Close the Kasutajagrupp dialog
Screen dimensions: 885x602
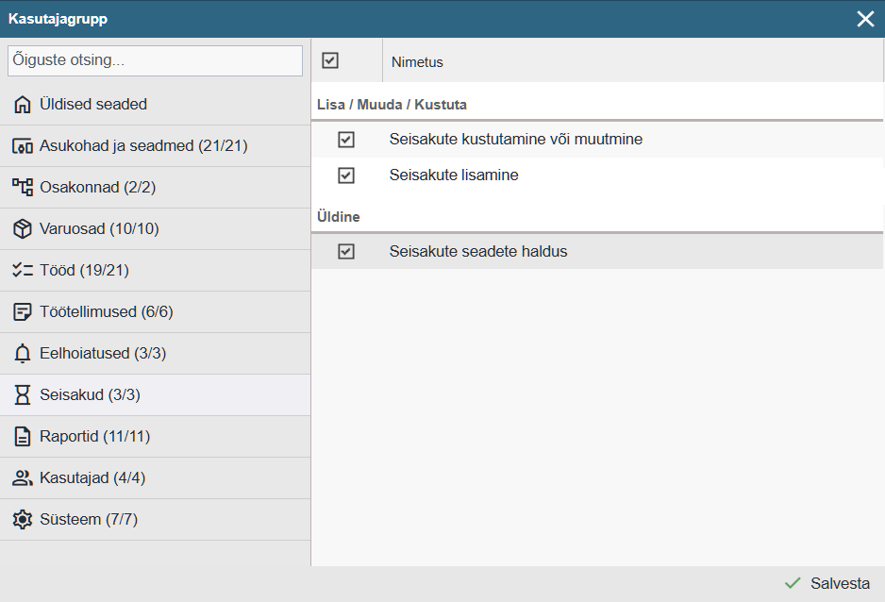[x=865, y=19]
